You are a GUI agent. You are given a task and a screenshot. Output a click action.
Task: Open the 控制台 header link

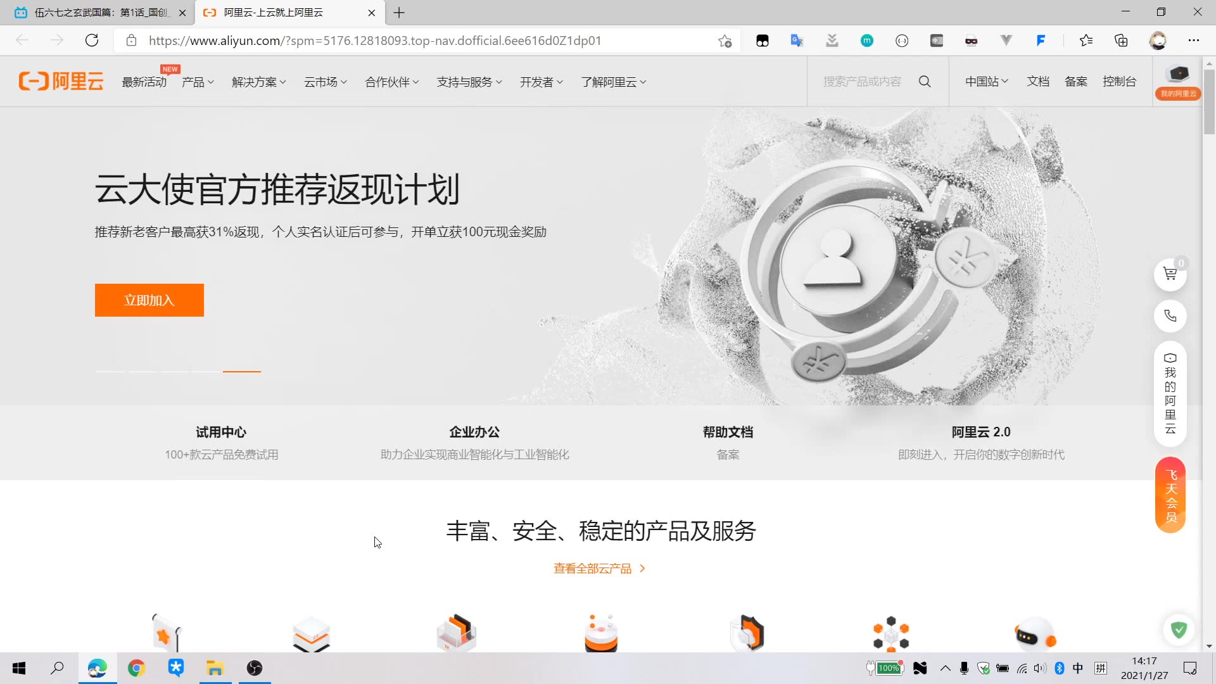pos(1119,82)
